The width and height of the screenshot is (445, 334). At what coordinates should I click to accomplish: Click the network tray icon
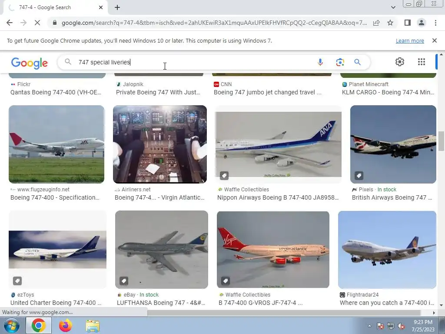[391, 326]
